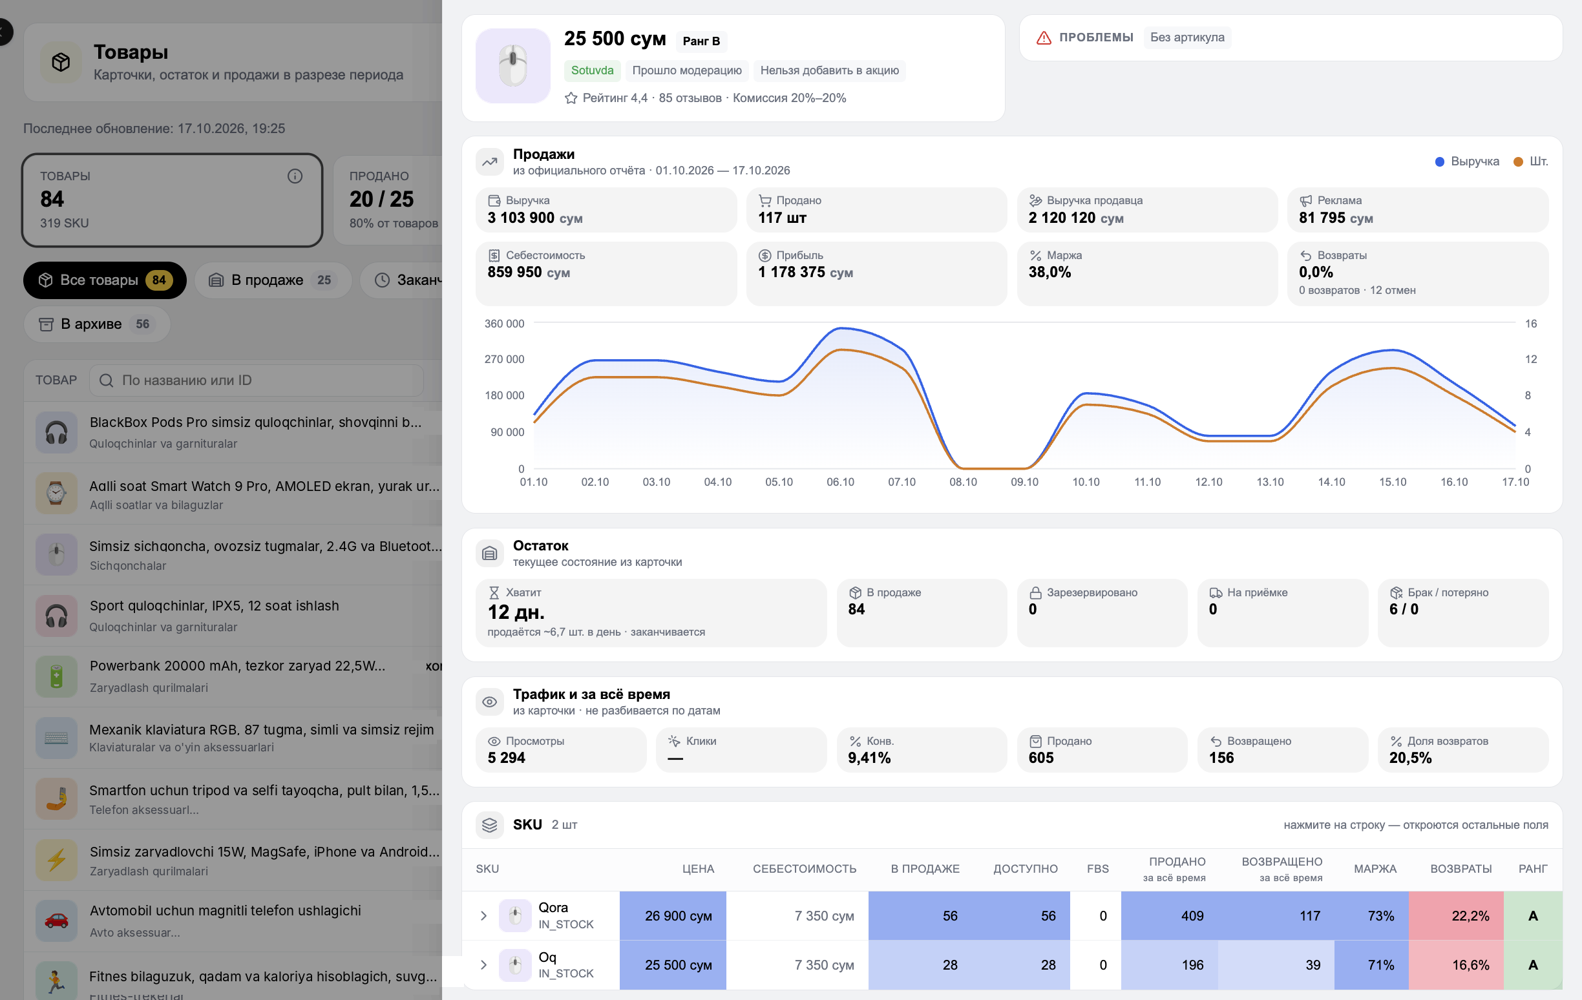Open Powerbank 20000 mAh product row
The width and height of the screenshot is (1582, 1000).
click(x=233, y=676)
